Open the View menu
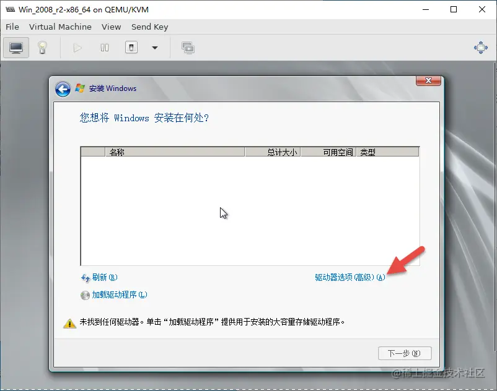 click(x=112, y=27)
